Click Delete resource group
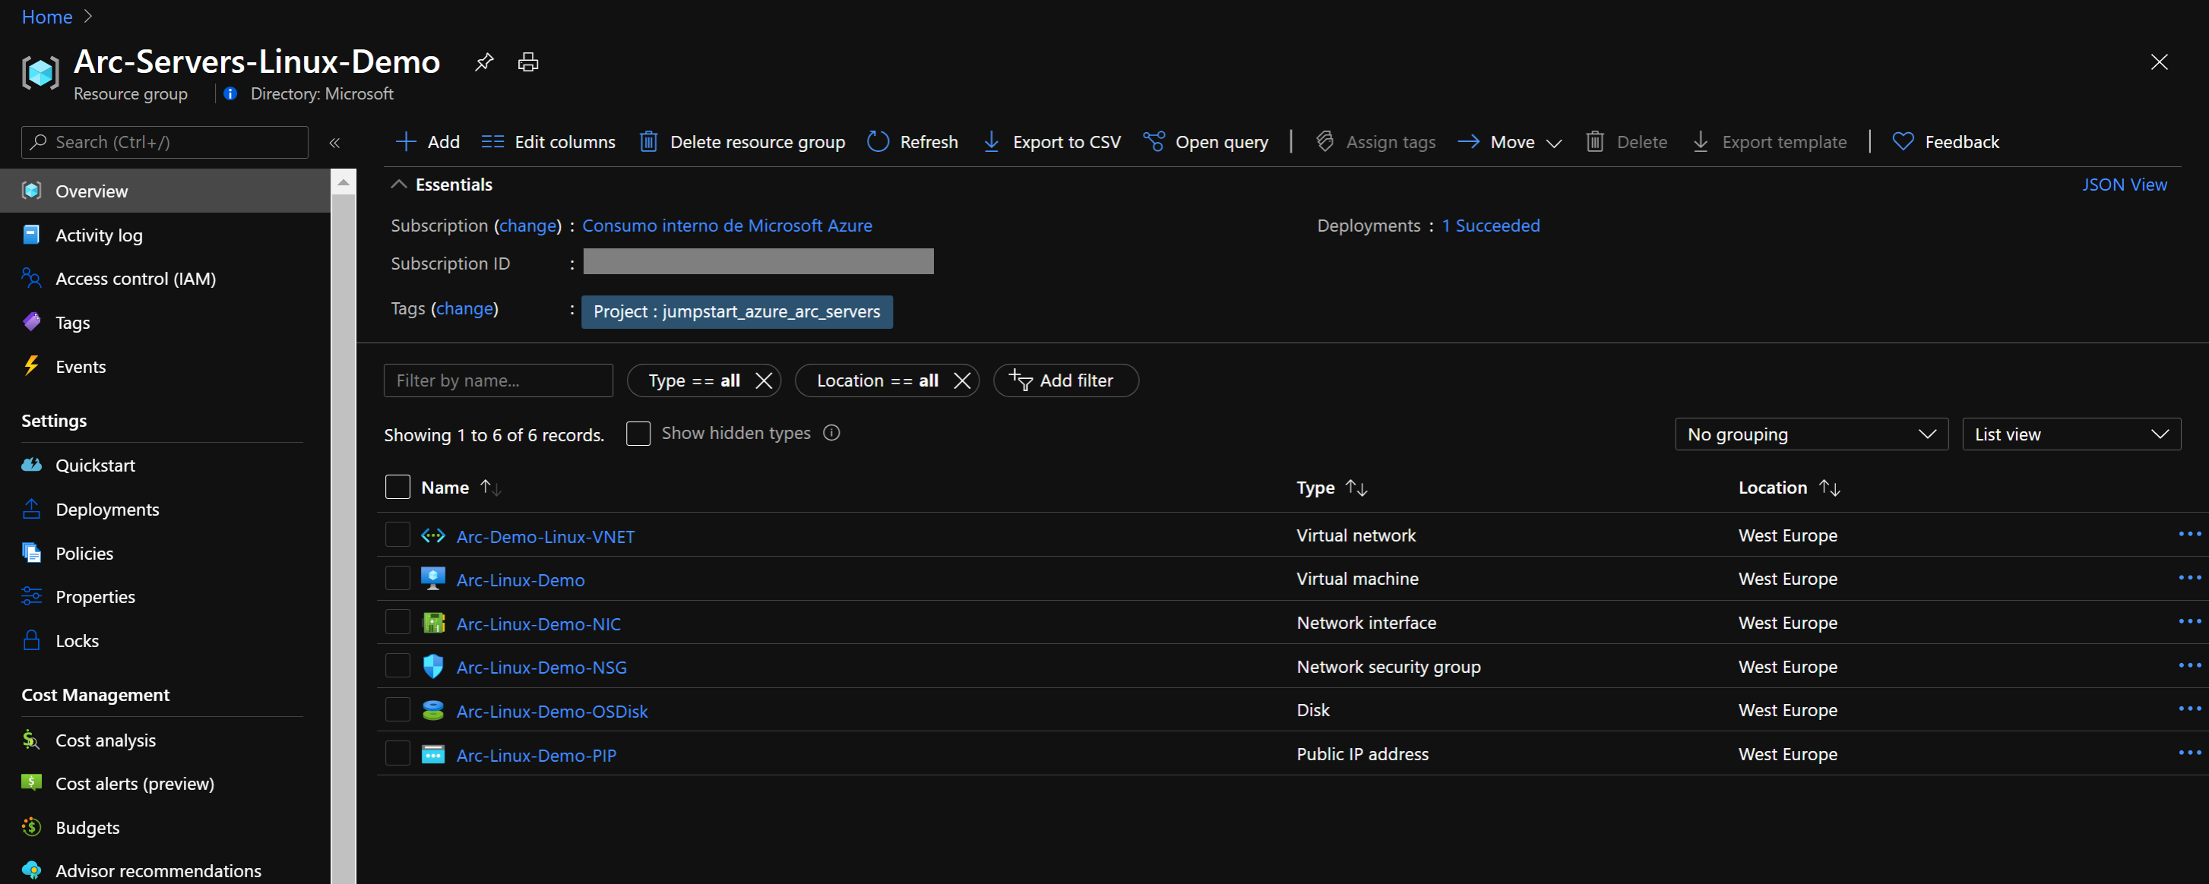The height and width of the screenshot is (884, 2209). tap(742, 141)
